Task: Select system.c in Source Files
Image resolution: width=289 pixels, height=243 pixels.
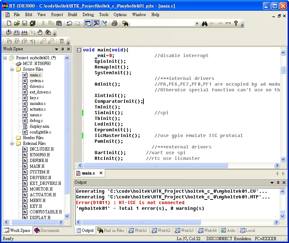Action: (37, 81)
